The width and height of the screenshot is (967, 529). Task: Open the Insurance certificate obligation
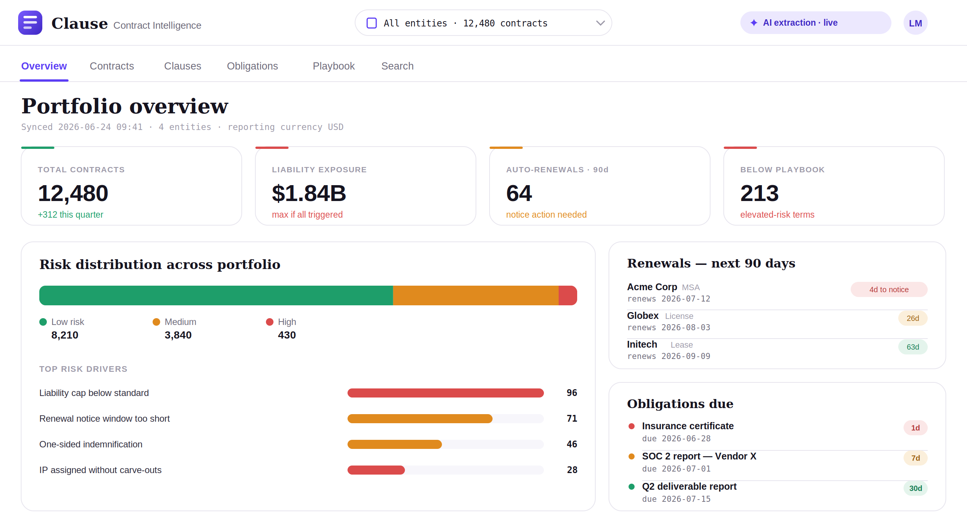(777, 432)
